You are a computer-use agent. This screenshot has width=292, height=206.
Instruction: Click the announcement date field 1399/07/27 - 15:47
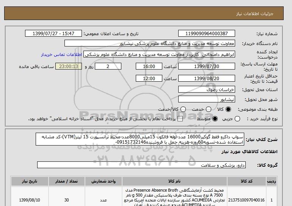53,33
